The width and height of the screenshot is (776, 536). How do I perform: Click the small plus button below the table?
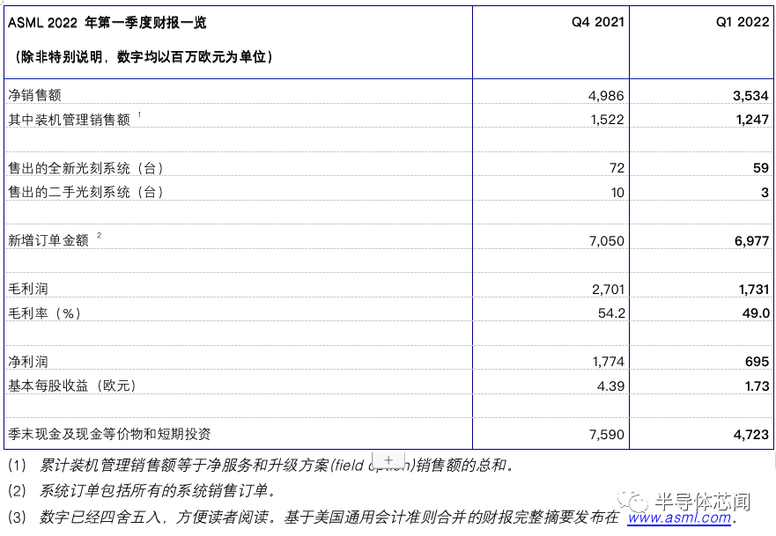click(388, 459)
